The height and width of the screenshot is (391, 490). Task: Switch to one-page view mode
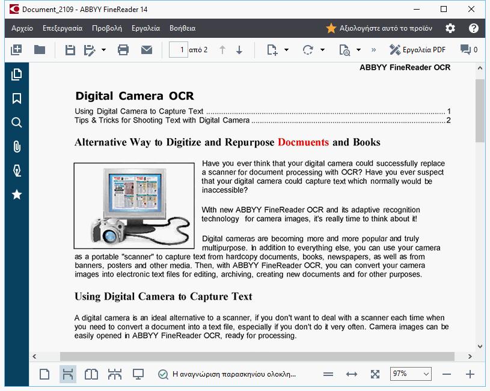click(44, 374)
